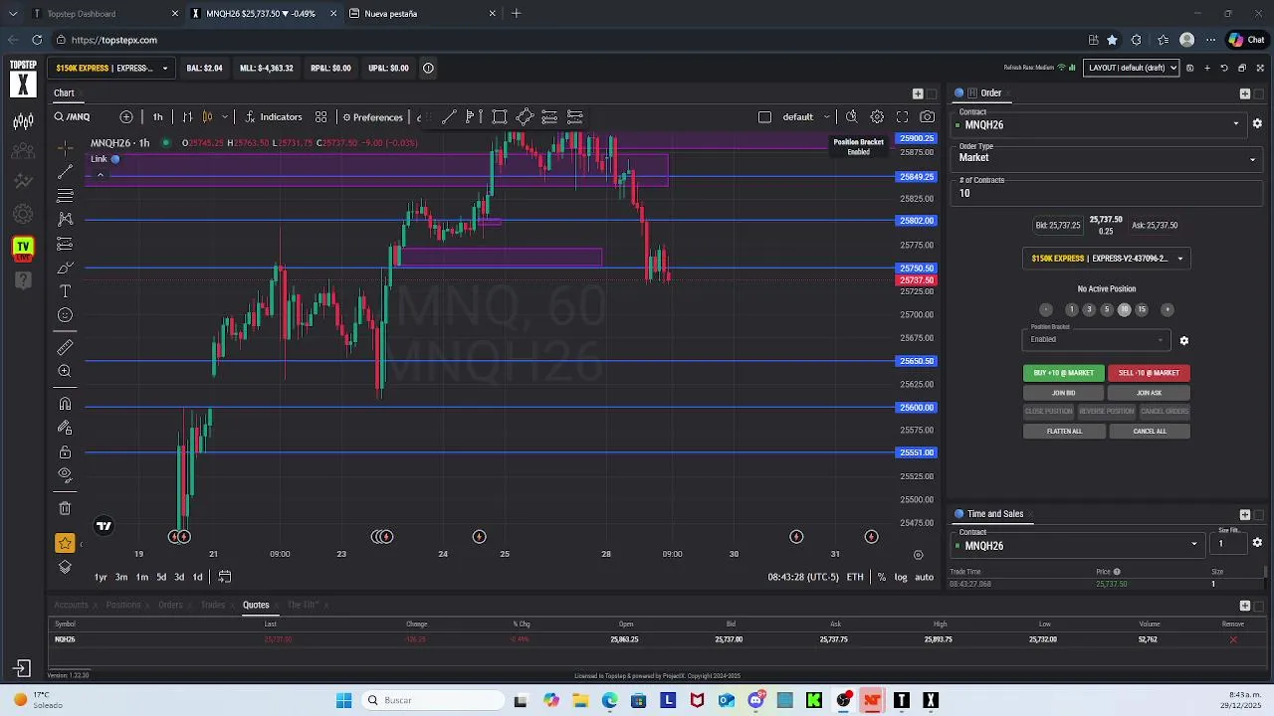The image size is (1274, 716).
Task: Select trend line in floating favorites toolbar
Action: (449, 116)
